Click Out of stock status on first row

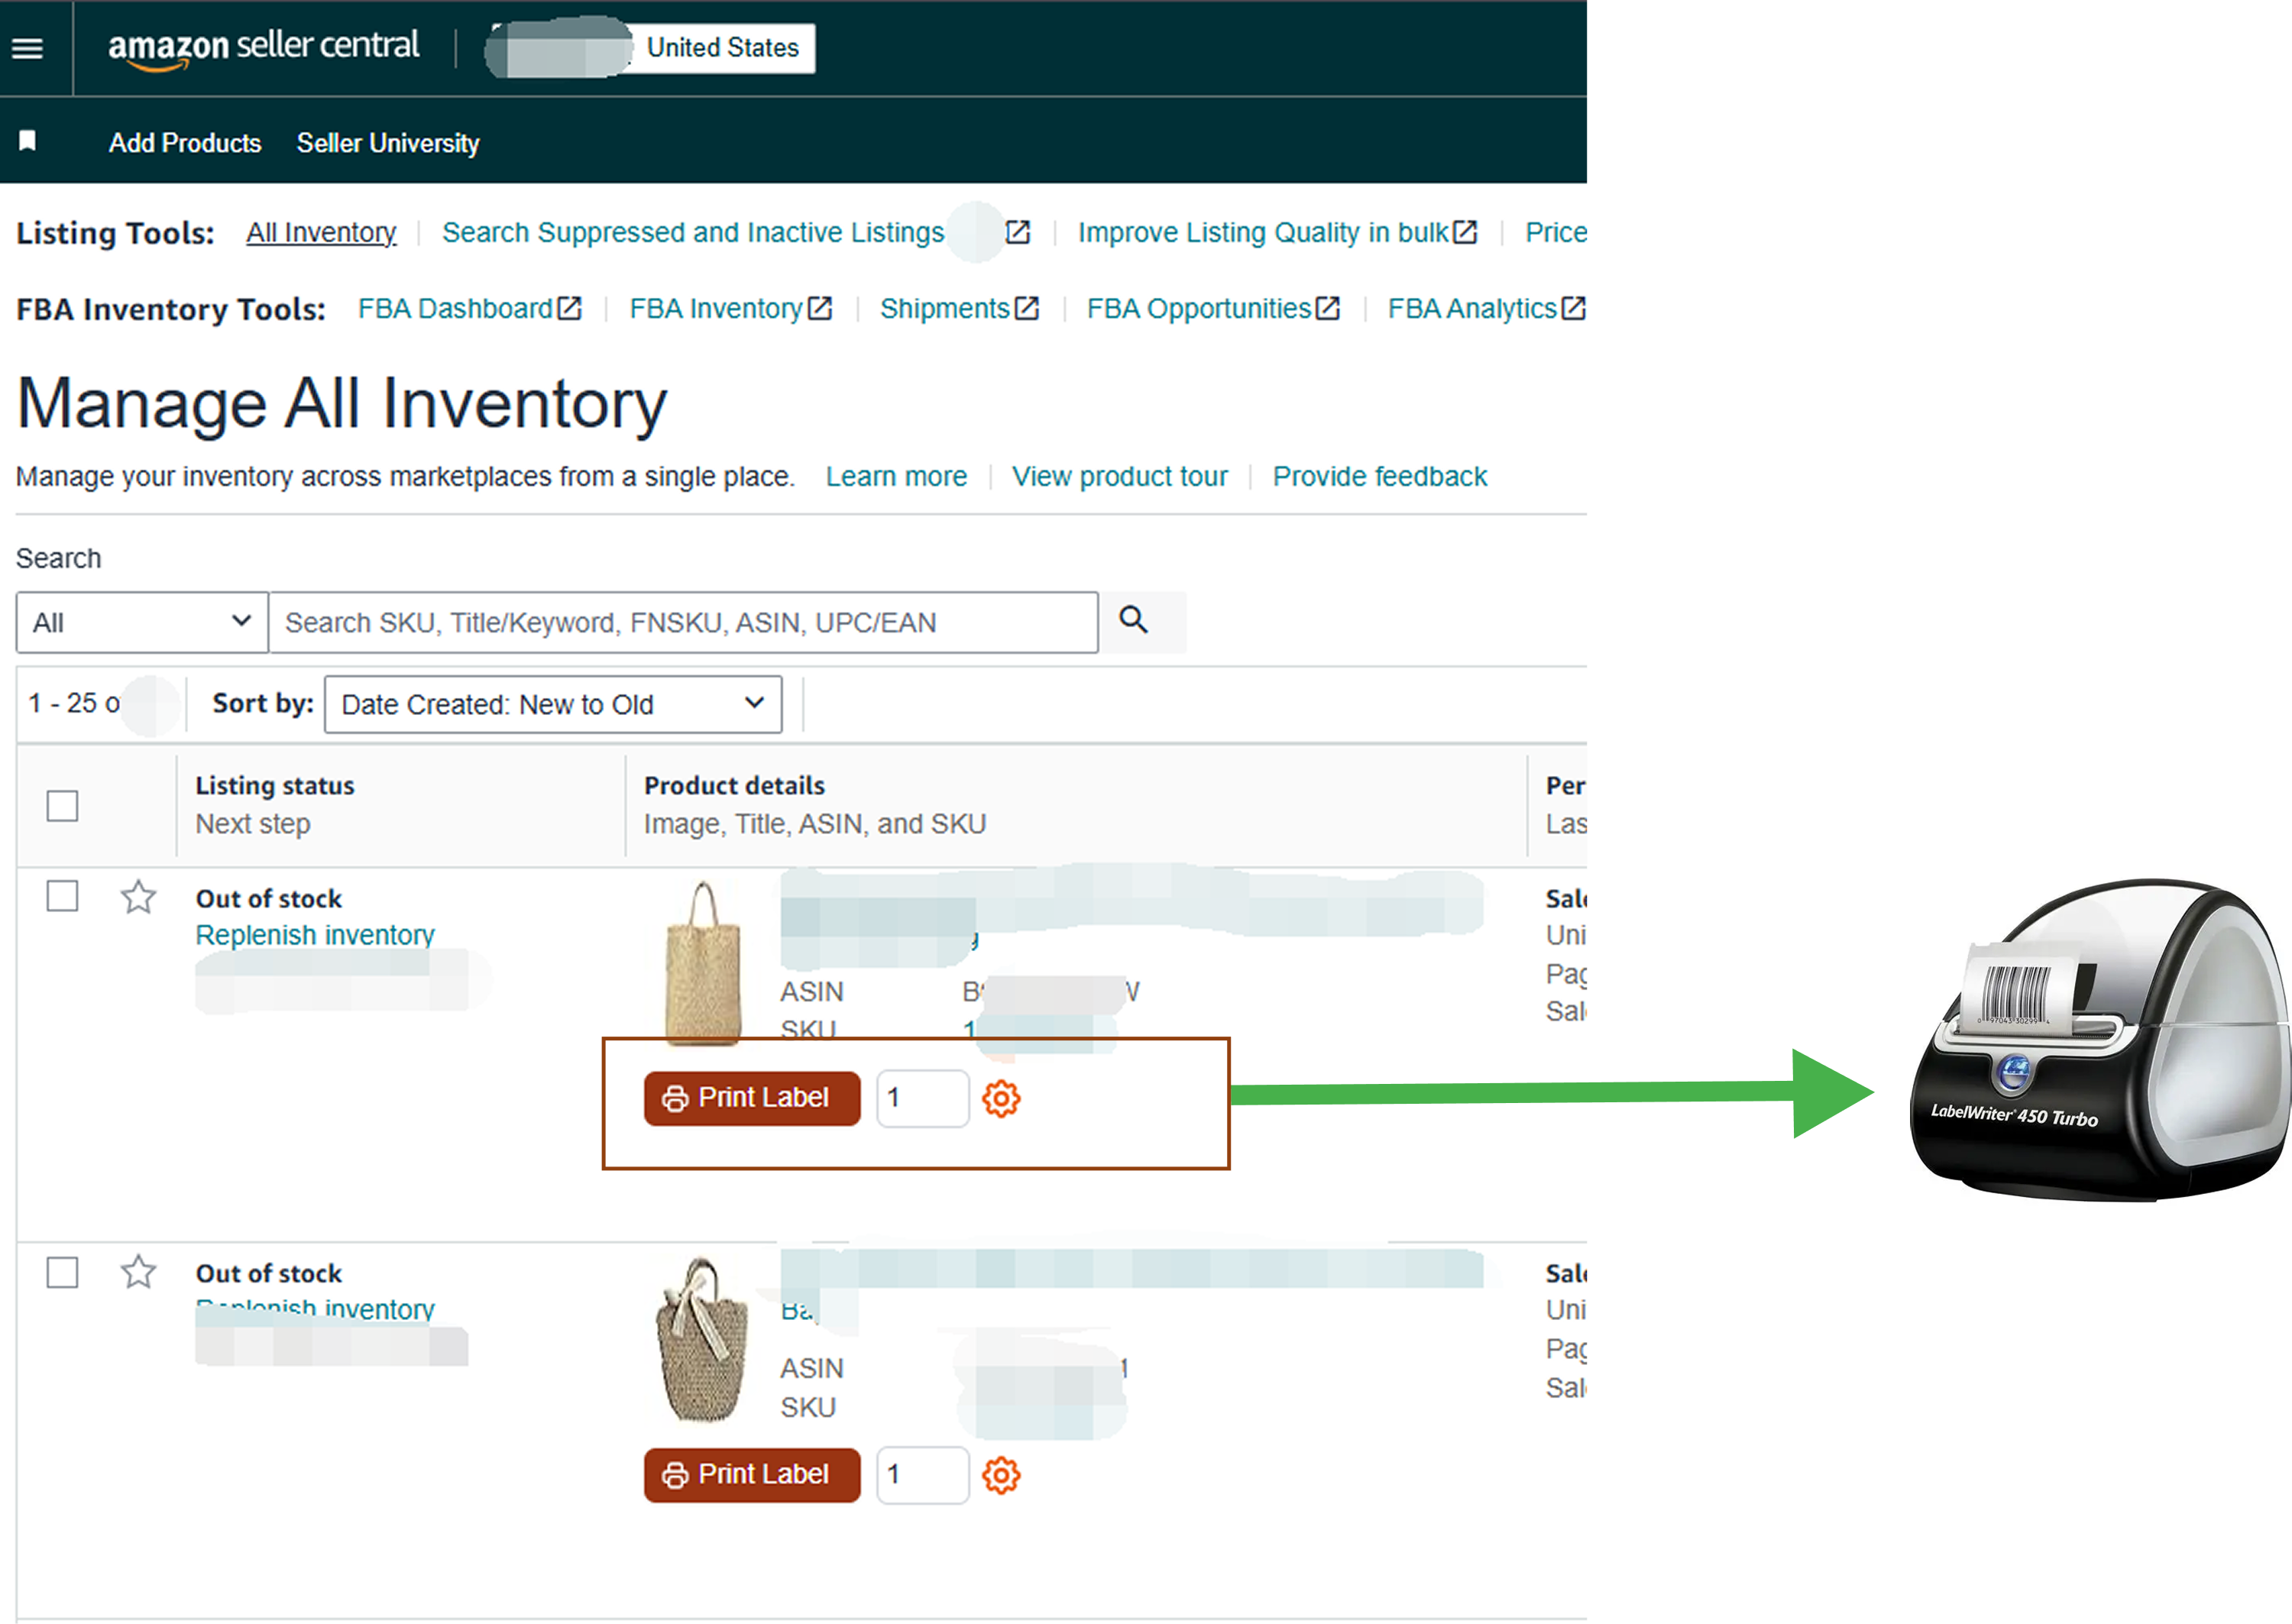coord(269,898)
